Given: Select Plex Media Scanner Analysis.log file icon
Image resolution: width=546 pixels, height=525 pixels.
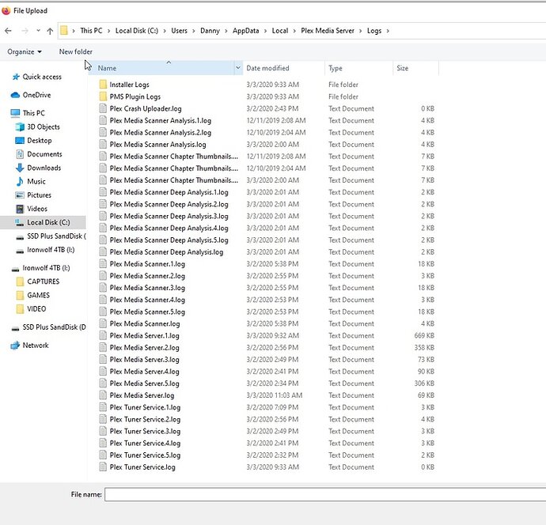Looking at the screenshot, I should pos(103,145).
